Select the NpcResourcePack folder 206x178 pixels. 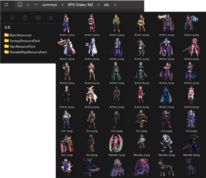[x=22, y=47]
